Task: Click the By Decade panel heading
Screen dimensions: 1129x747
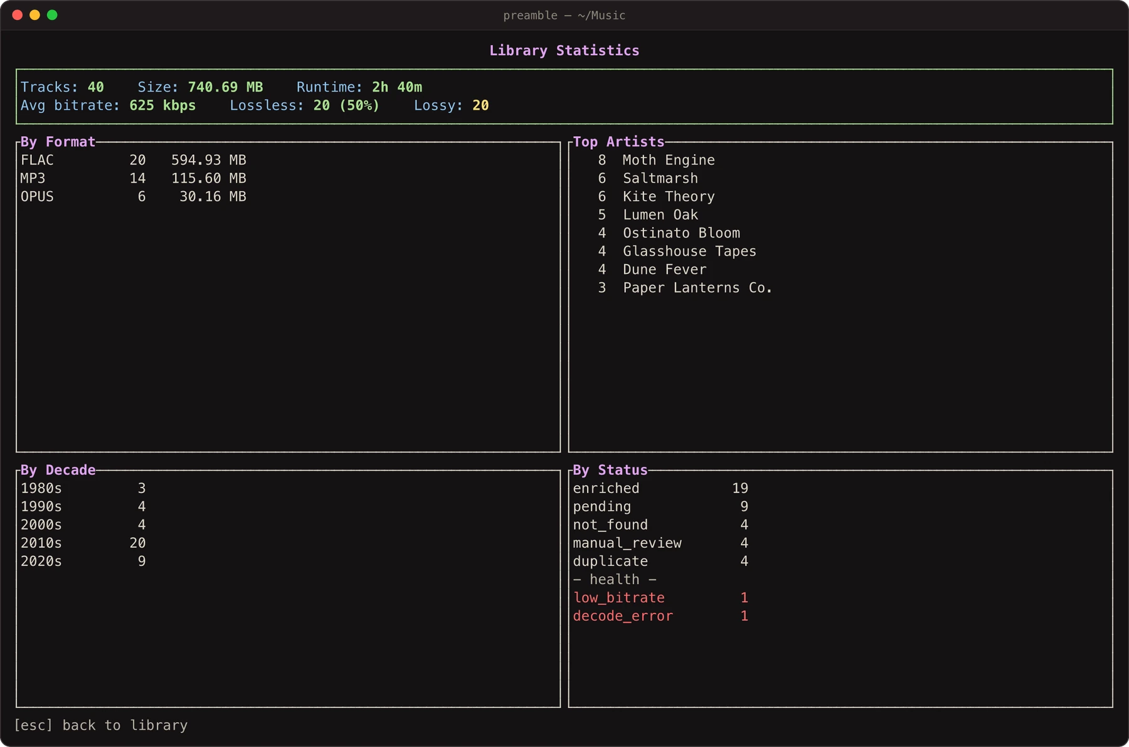Action: [58, 470]
